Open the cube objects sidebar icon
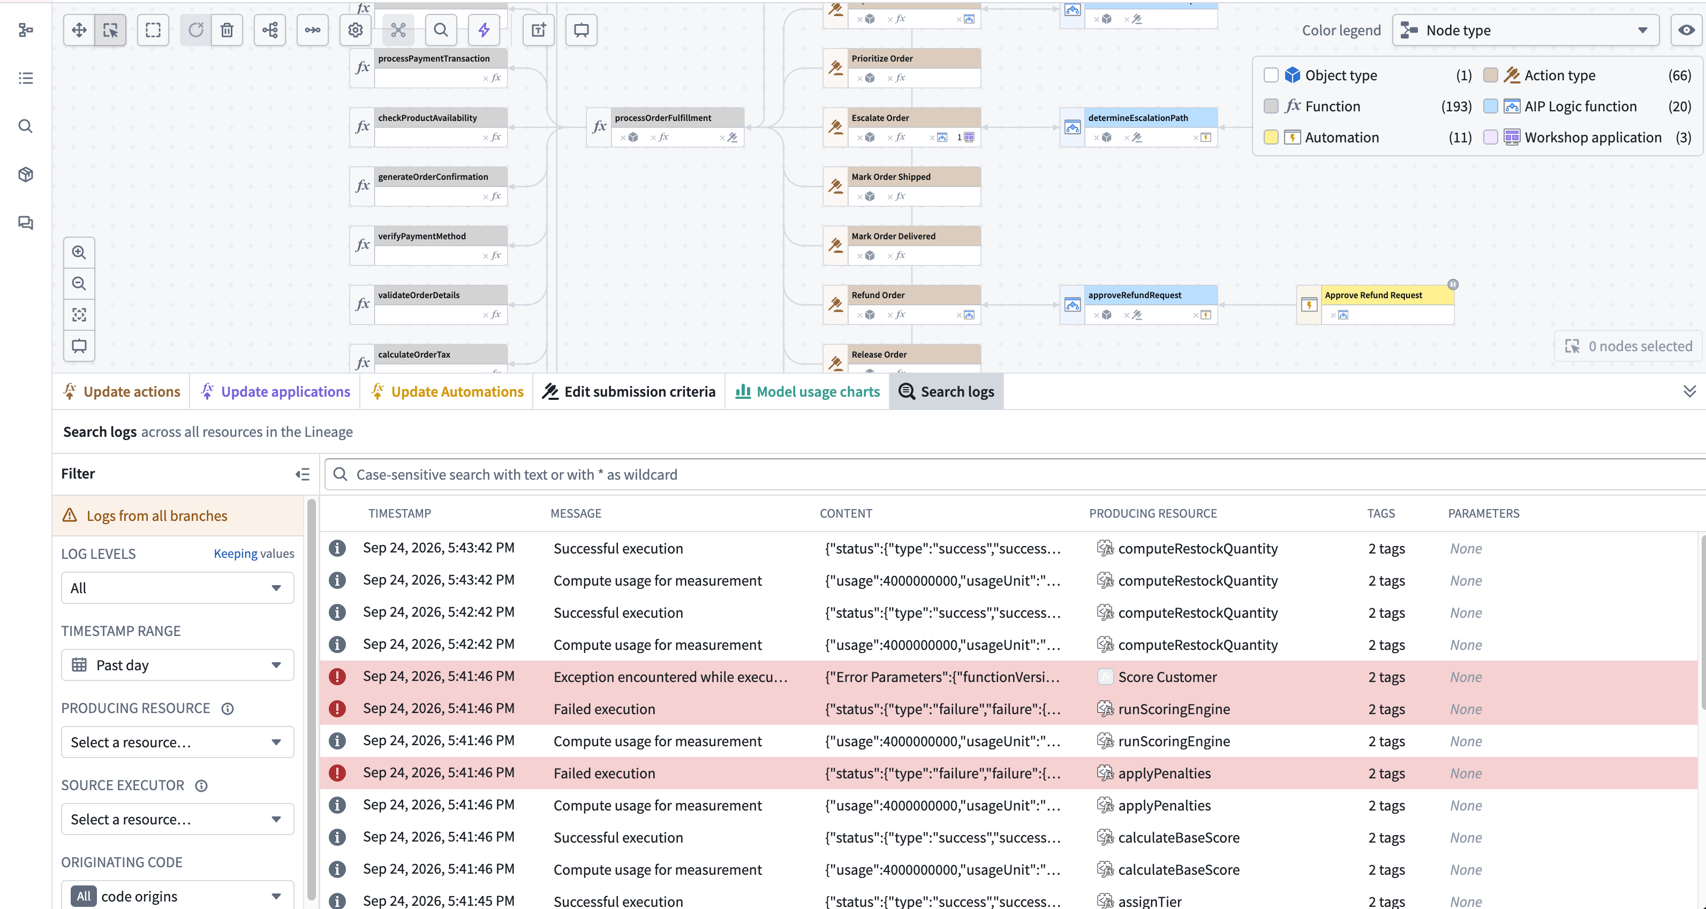1706x909 pixels. point(26,174)
